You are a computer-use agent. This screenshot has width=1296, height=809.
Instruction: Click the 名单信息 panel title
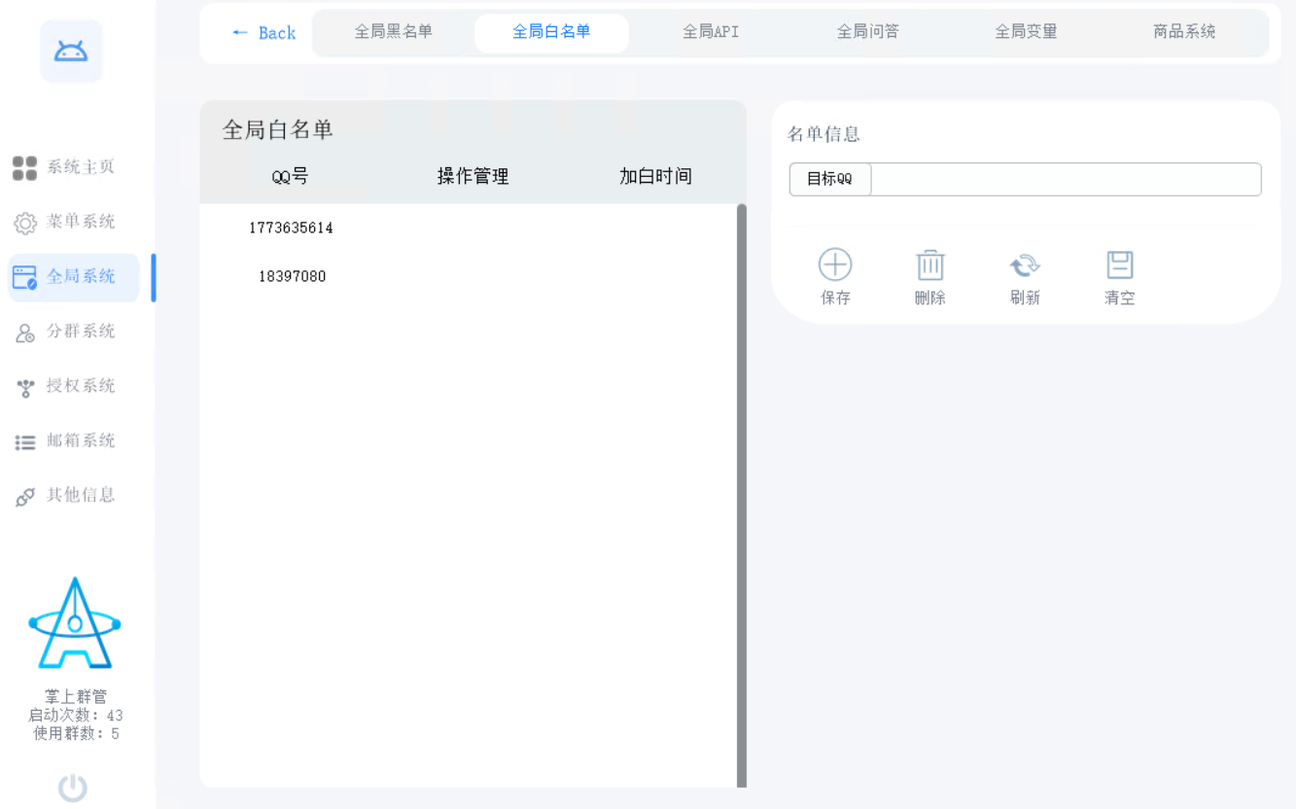click(x=823, y=134)
